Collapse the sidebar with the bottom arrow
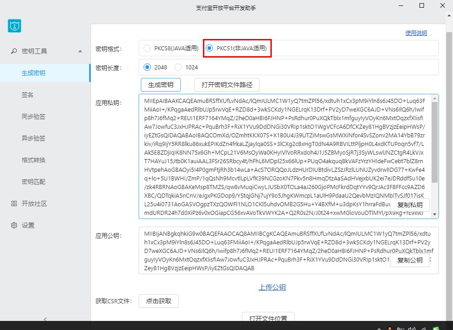Screen dimensions: 453x330 coord(45,319)
